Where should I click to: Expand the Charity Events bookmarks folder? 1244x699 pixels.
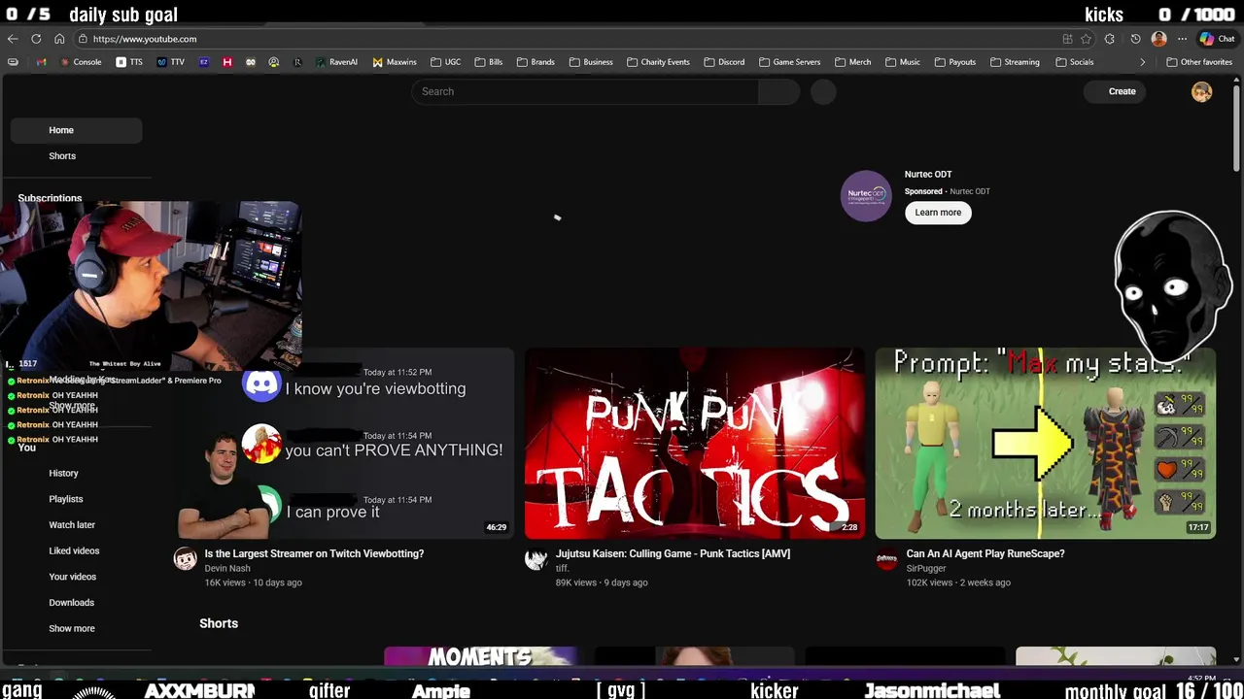[x=658, y=62]
